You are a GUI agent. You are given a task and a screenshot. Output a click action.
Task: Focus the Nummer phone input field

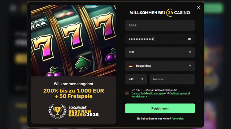172,79
